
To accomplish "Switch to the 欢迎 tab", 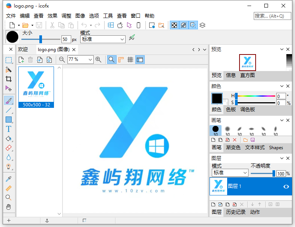I will [x=23, y=50].
